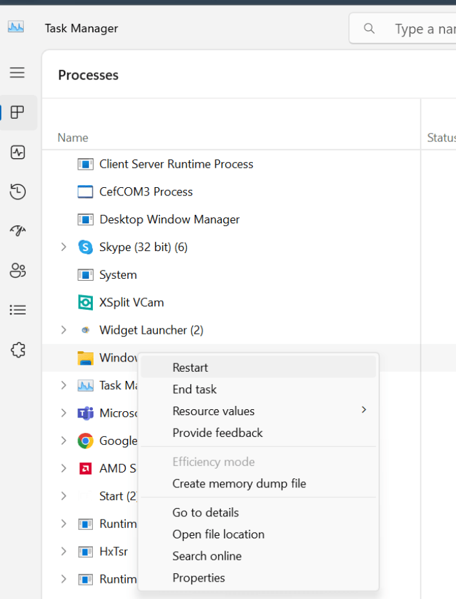Select the HxTsr row label
This screenshot has width=456, height=599.
point(114,552)
